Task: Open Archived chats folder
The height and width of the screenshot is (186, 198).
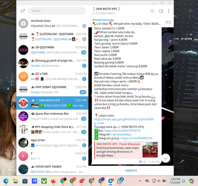Action: coord(52,23)
